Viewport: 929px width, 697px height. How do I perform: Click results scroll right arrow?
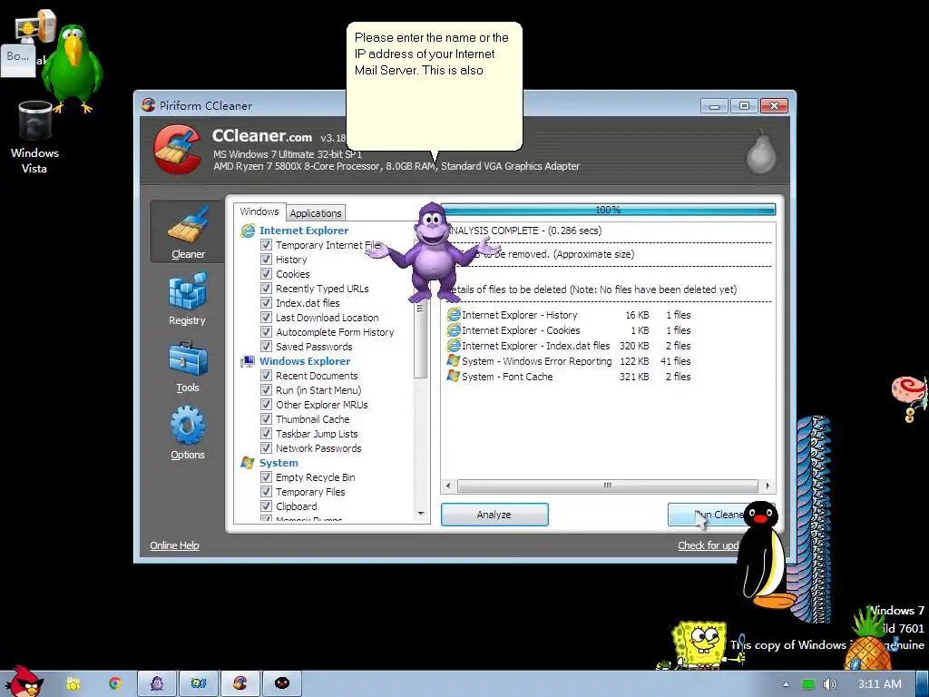point(768,486)
